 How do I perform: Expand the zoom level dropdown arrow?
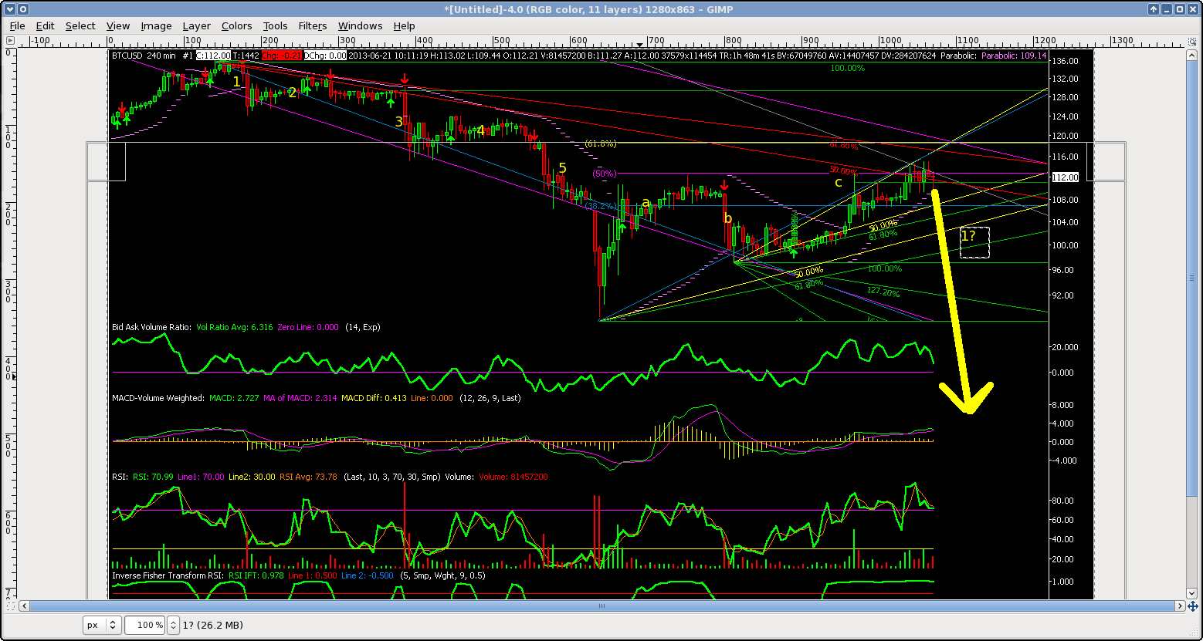tap(174, 625)
